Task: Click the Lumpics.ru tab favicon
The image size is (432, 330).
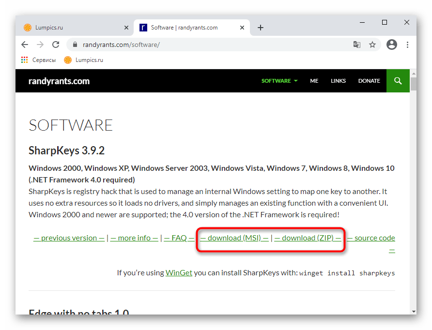Action: pos(28,28)
